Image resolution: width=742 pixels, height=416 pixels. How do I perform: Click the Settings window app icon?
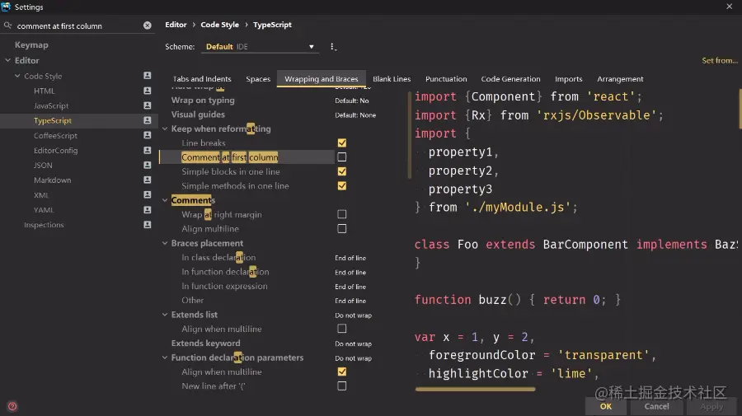(6, 7)
